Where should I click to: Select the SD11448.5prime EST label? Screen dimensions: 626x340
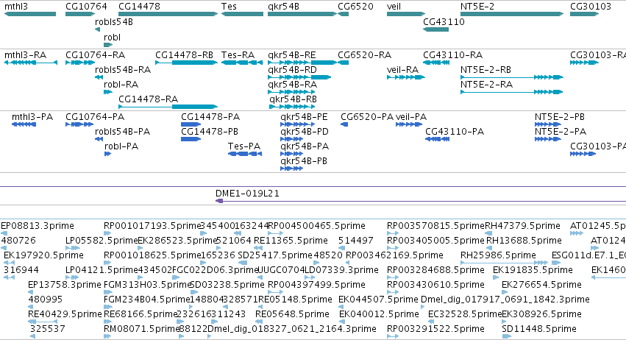click(x=539, y=329)
